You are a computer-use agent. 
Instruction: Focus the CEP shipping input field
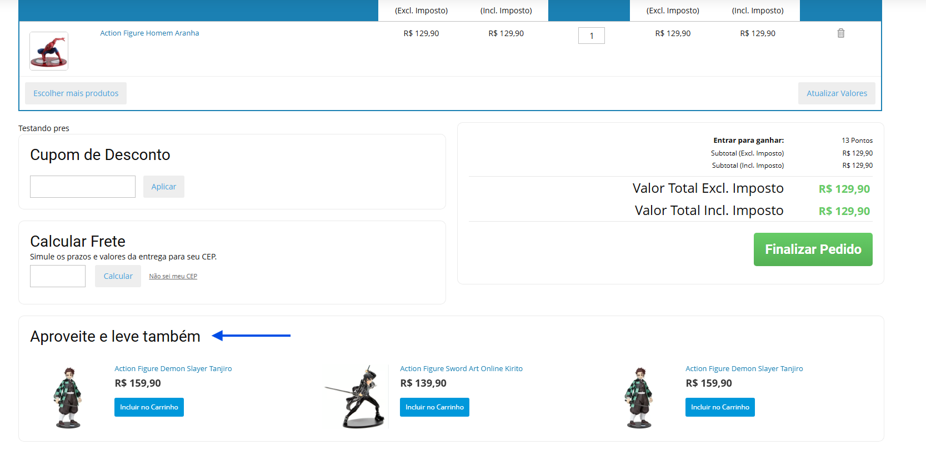(58, 276)
